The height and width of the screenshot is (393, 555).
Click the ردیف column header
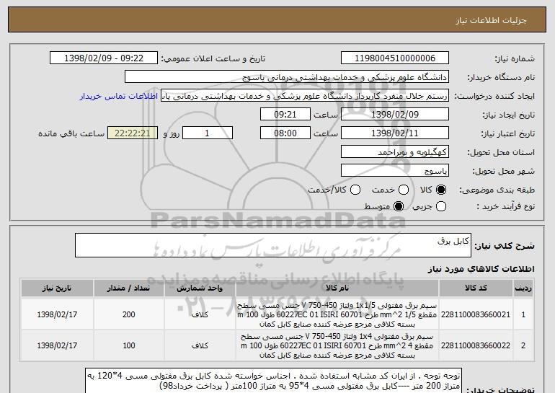tap(523, 288)
